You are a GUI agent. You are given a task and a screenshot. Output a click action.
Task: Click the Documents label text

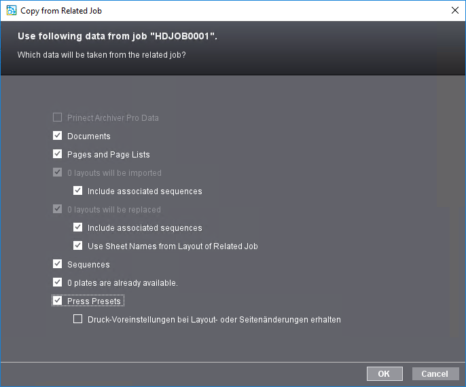click(x=88, y=136)
